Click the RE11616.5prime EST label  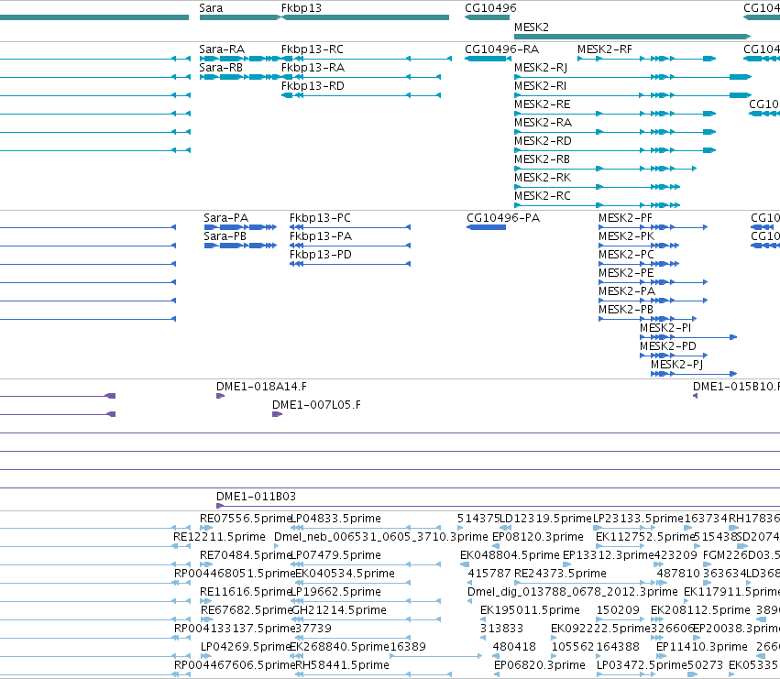click(x=246, y=593)
